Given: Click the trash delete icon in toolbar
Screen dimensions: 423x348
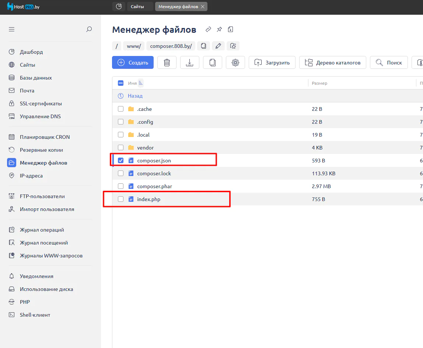Looking at the screenshot, I should click(167, 63).
